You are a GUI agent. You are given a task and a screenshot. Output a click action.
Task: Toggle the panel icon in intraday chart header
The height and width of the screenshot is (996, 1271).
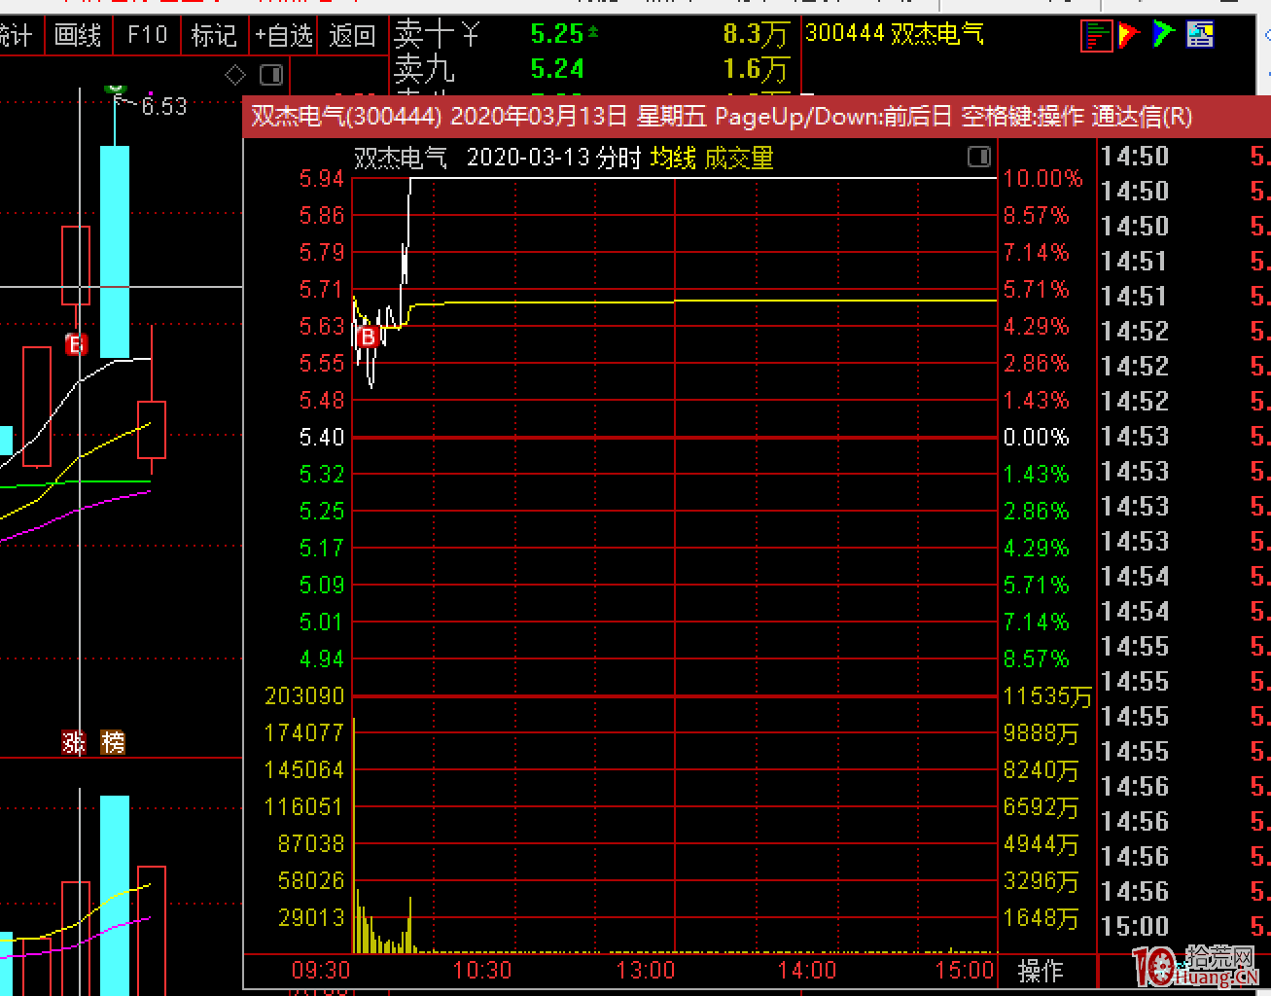pyautogui.click(x=979, y=157)
